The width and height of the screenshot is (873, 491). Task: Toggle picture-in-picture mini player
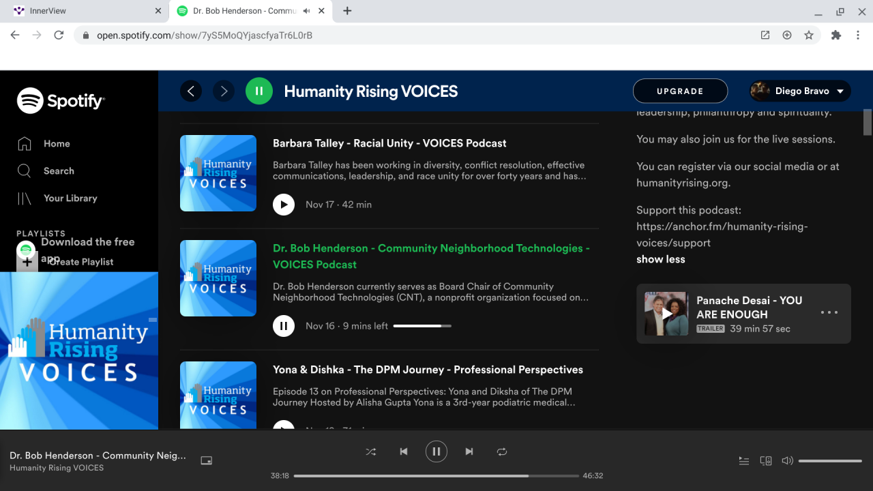[x=207, y=461]
